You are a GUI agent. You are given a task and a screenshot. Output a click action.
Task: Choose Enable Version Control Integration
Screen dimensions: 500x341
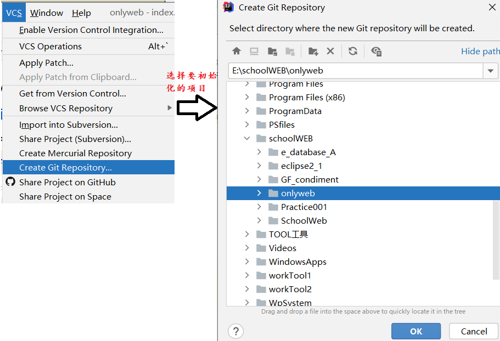click(88, 30)
